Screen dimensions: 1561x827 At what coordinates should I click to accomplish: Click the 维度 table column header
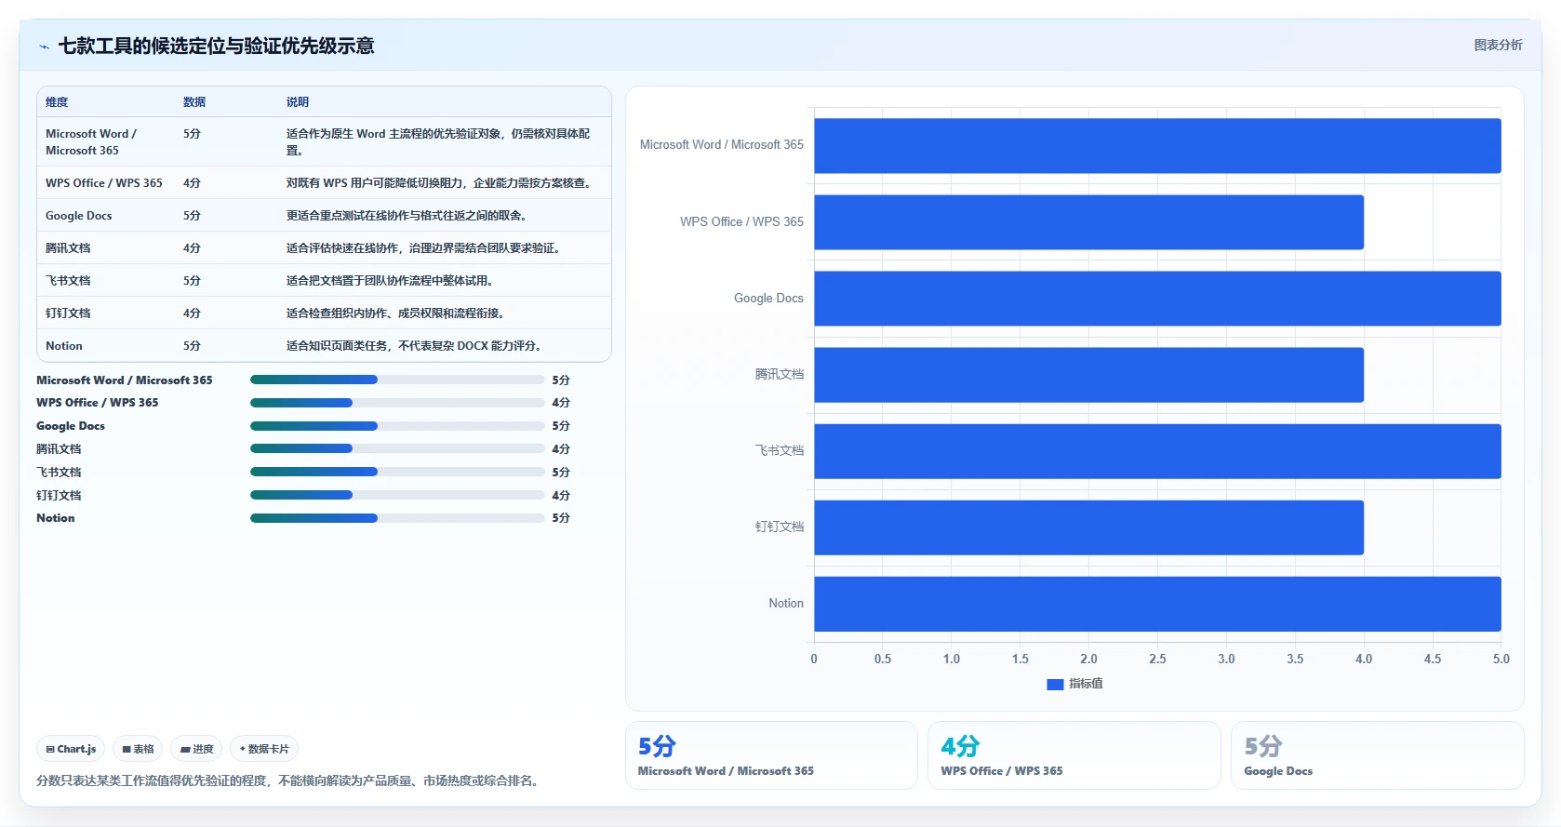pyautogui.click(x=57, y=102)
